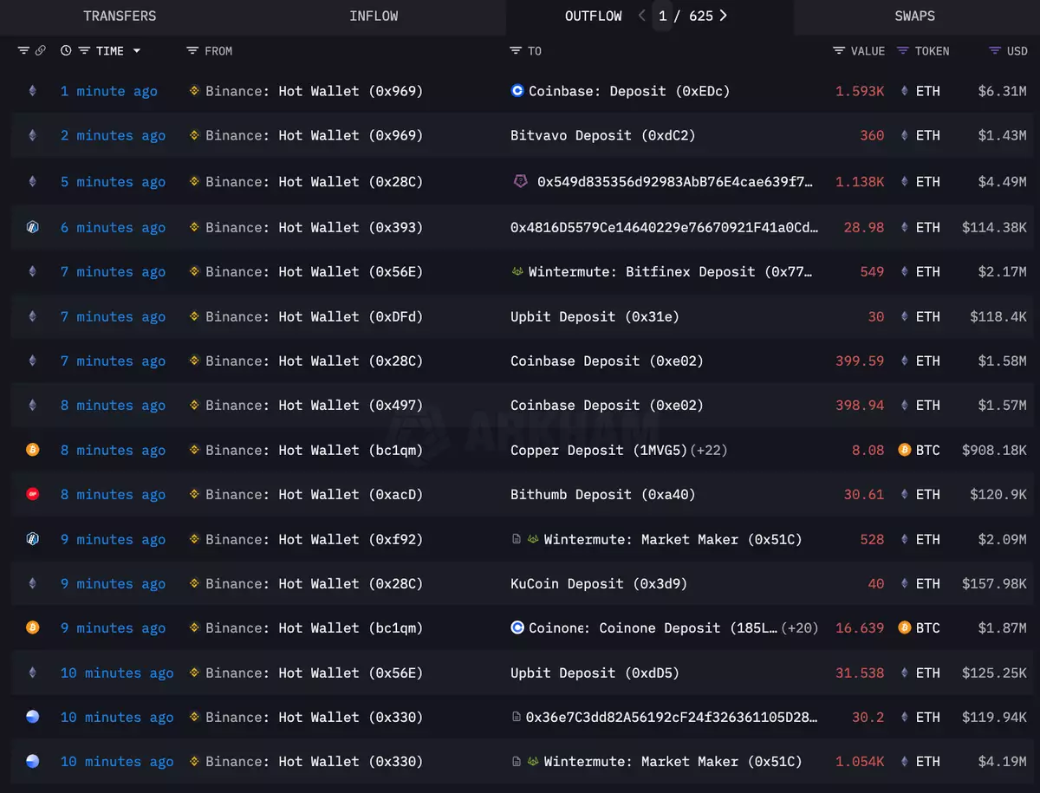Click the BTC token icon for Copper Deposit
This screenshot has height=793, width=1040.
(x=905, y=450)
